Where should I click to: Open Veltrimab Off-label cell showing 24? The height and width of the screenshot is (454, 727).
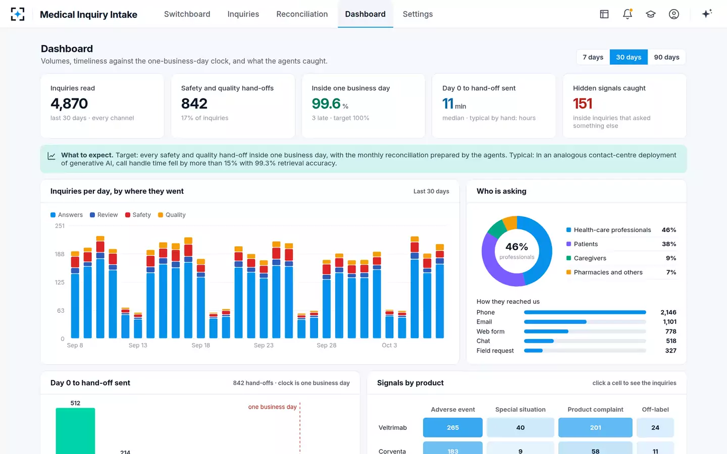(655, 428)
